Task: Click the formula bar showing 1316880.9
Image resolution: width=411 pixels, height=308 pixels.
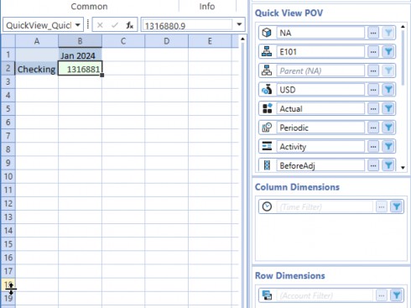Action: pos(186,25)
